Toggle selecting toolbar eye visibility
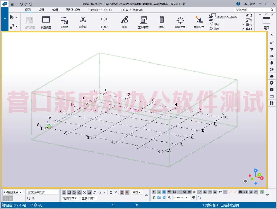Screen dimensions: 277x209 [267, 195]
